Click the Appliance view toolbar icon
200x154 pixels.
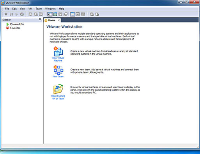83,14
